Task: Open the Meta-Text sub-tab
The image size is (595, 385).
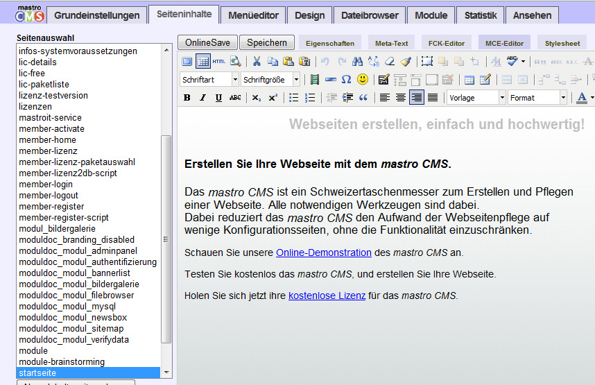Action: 392,43
